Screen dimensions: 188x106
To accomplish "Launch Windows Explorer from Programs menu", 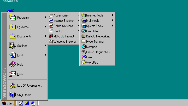I will tap(64, 42).
